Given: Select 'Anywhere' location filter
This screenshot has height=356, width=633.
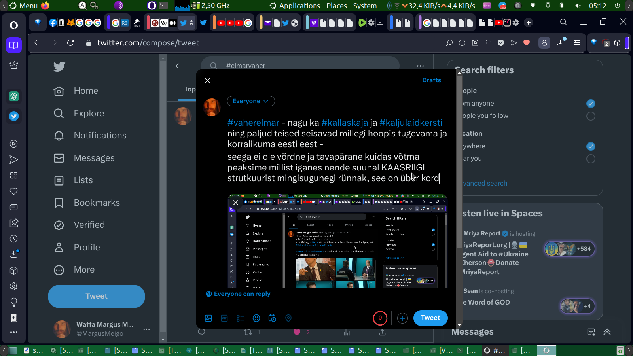Looking at the screenshot, I should pos(591,146).
